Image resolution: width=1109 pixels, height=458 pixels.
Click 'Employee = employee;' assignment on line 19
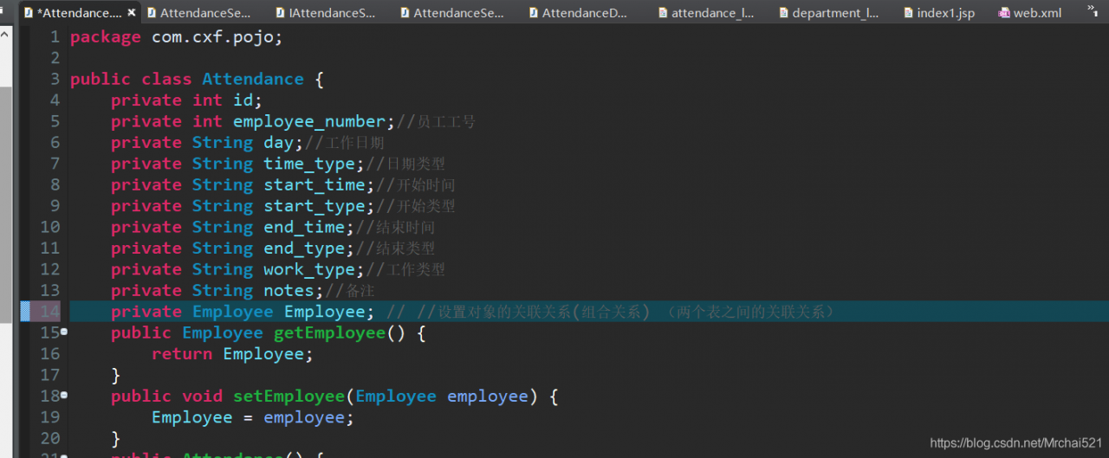(x=253, y=417)
